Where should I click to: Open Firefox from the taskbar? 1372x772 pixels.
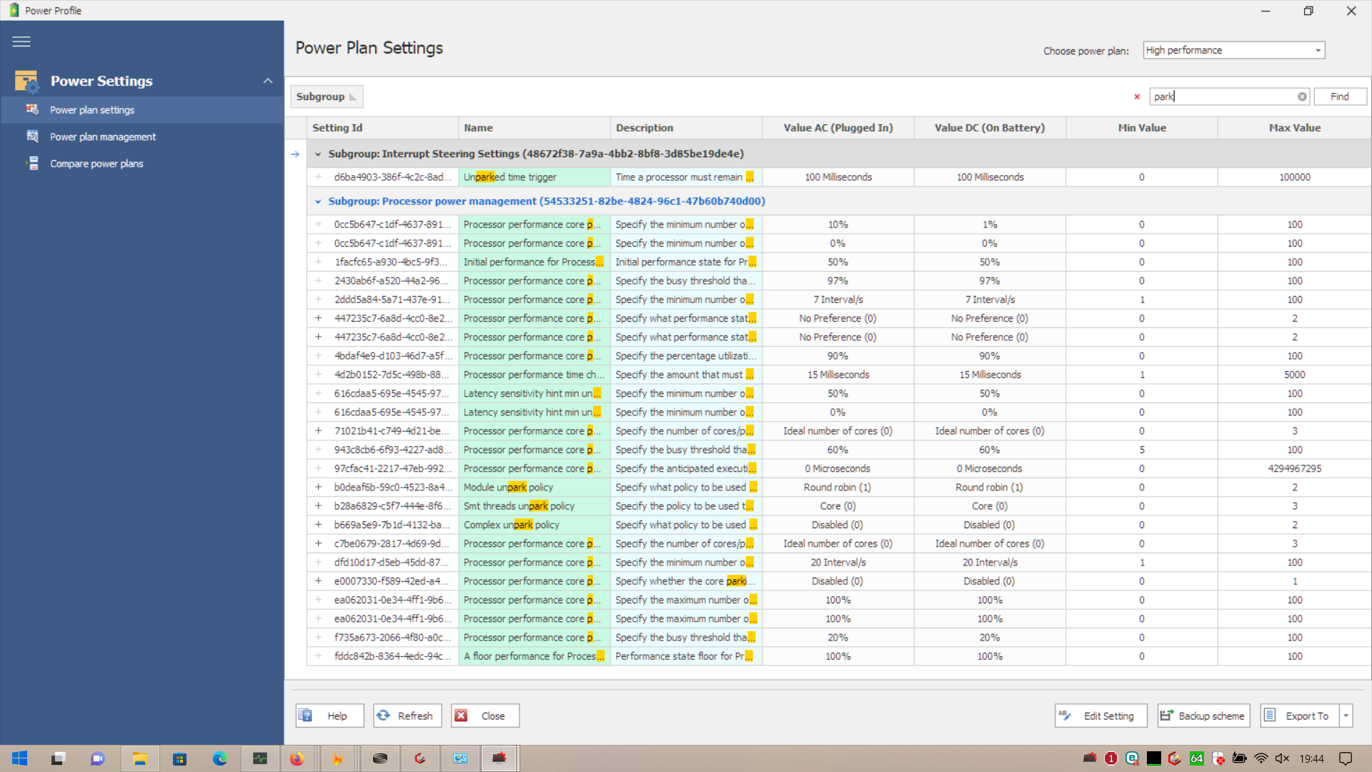[x=297, y=758]
